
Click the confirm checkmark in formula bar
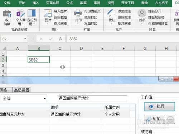click(51, 39)
